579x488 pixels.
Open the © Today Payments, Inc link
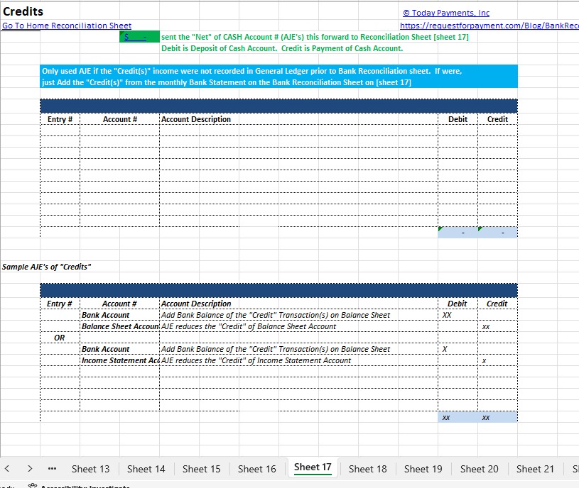446,13
